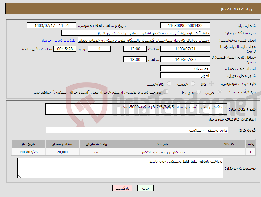Select the خدمت radio button
261x197 pixels.
pos(193,84)
